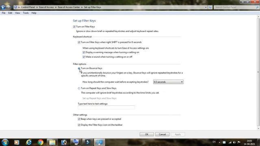This screenshot has width=260, height=146.
Task: Click the Control Panel taskbar button
Action: coord(100,142)
